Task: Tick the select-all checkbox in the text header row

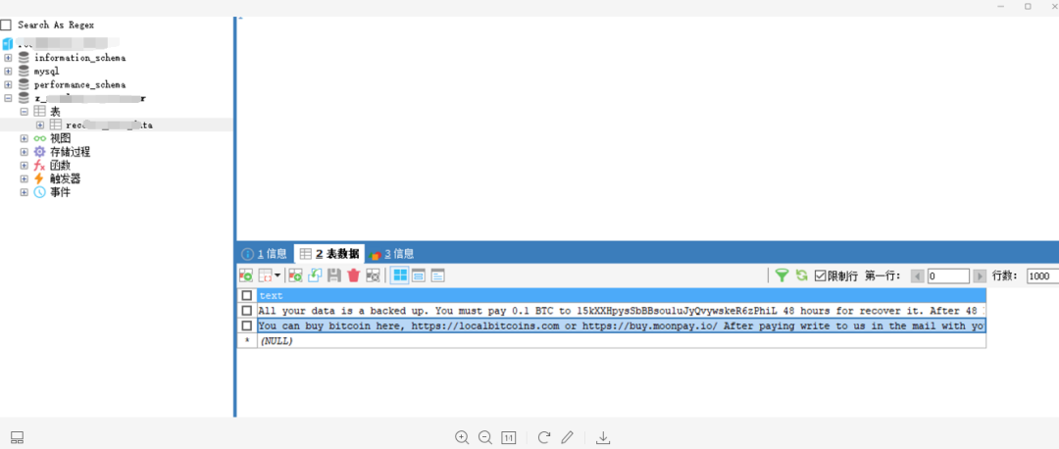Action: tap(247, 296)
